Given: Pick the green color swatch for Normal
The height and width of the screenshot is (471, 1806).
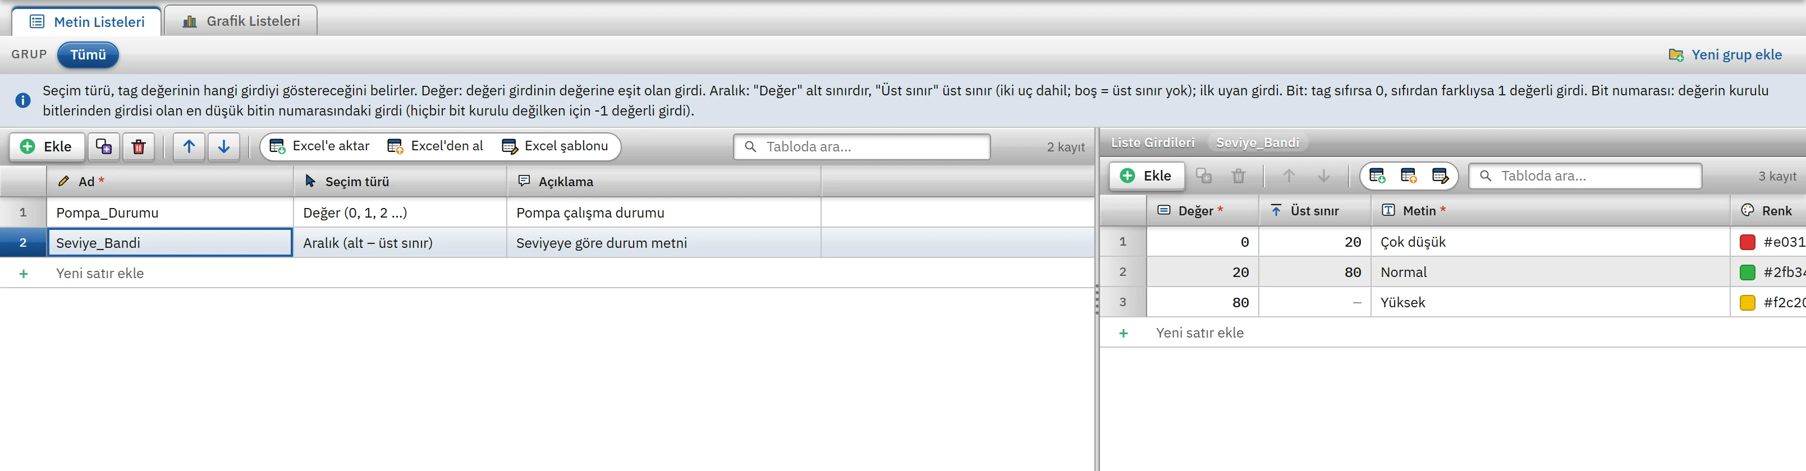Looking at the screenshot, I should coord(1748,273).
